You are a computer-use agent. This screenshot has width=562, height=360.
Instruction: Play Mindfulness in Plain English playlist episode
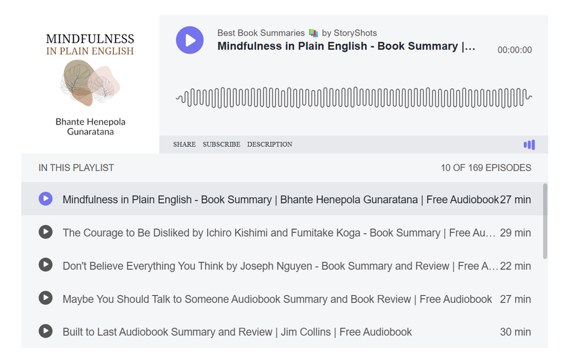click(x=46, y=199)
